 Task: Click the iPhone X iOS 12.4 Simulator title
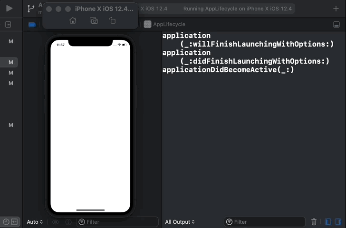coord(104,9)
